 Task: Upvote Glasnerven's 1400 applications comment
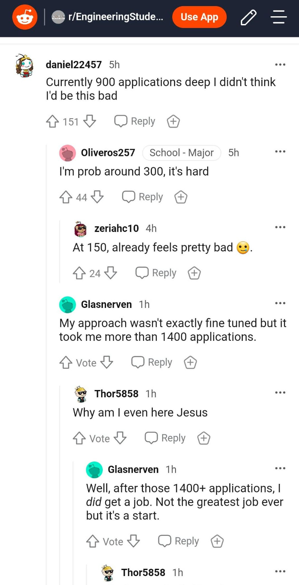pyautogui.click(x=66, y=362)
